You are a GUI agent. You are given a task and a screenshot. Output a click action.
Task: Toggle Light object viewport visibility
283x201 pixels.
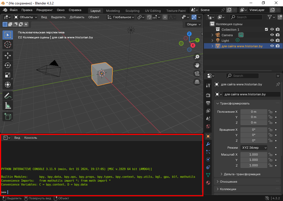[x=272, y=41]
